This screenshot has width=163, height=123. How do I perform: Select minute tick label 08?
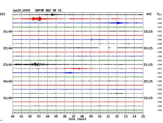(x=82, y=116)
